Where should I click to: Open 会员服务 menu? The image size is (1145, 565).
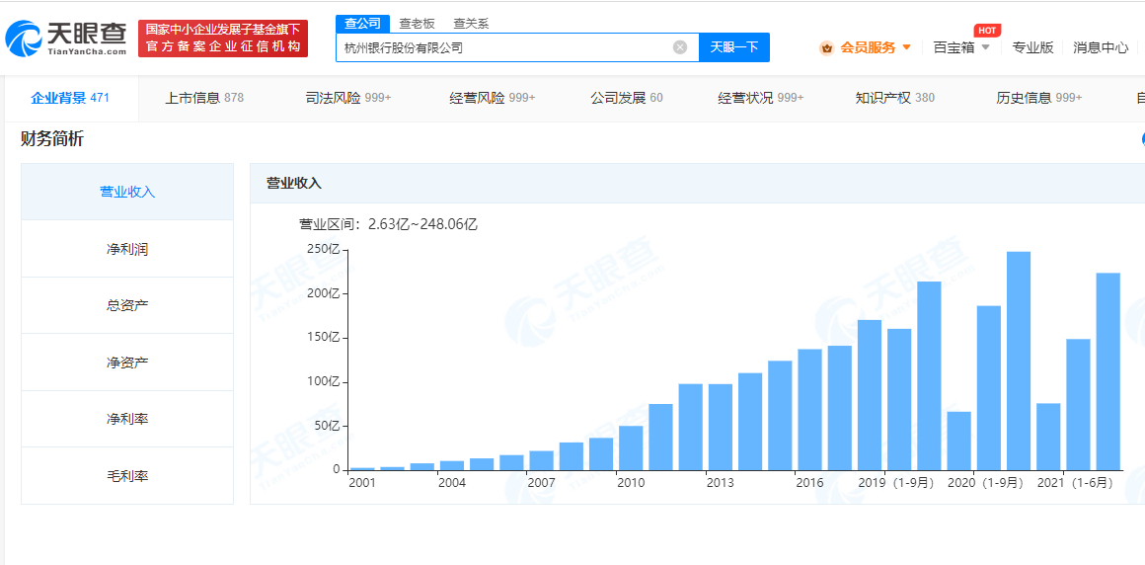(868, 47)
